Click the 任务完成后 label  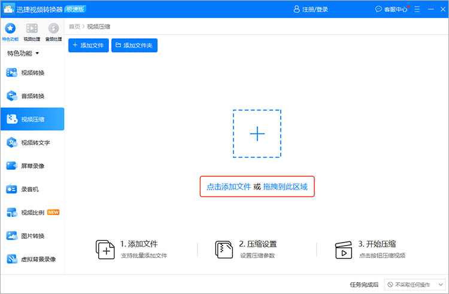pos(364,284)
